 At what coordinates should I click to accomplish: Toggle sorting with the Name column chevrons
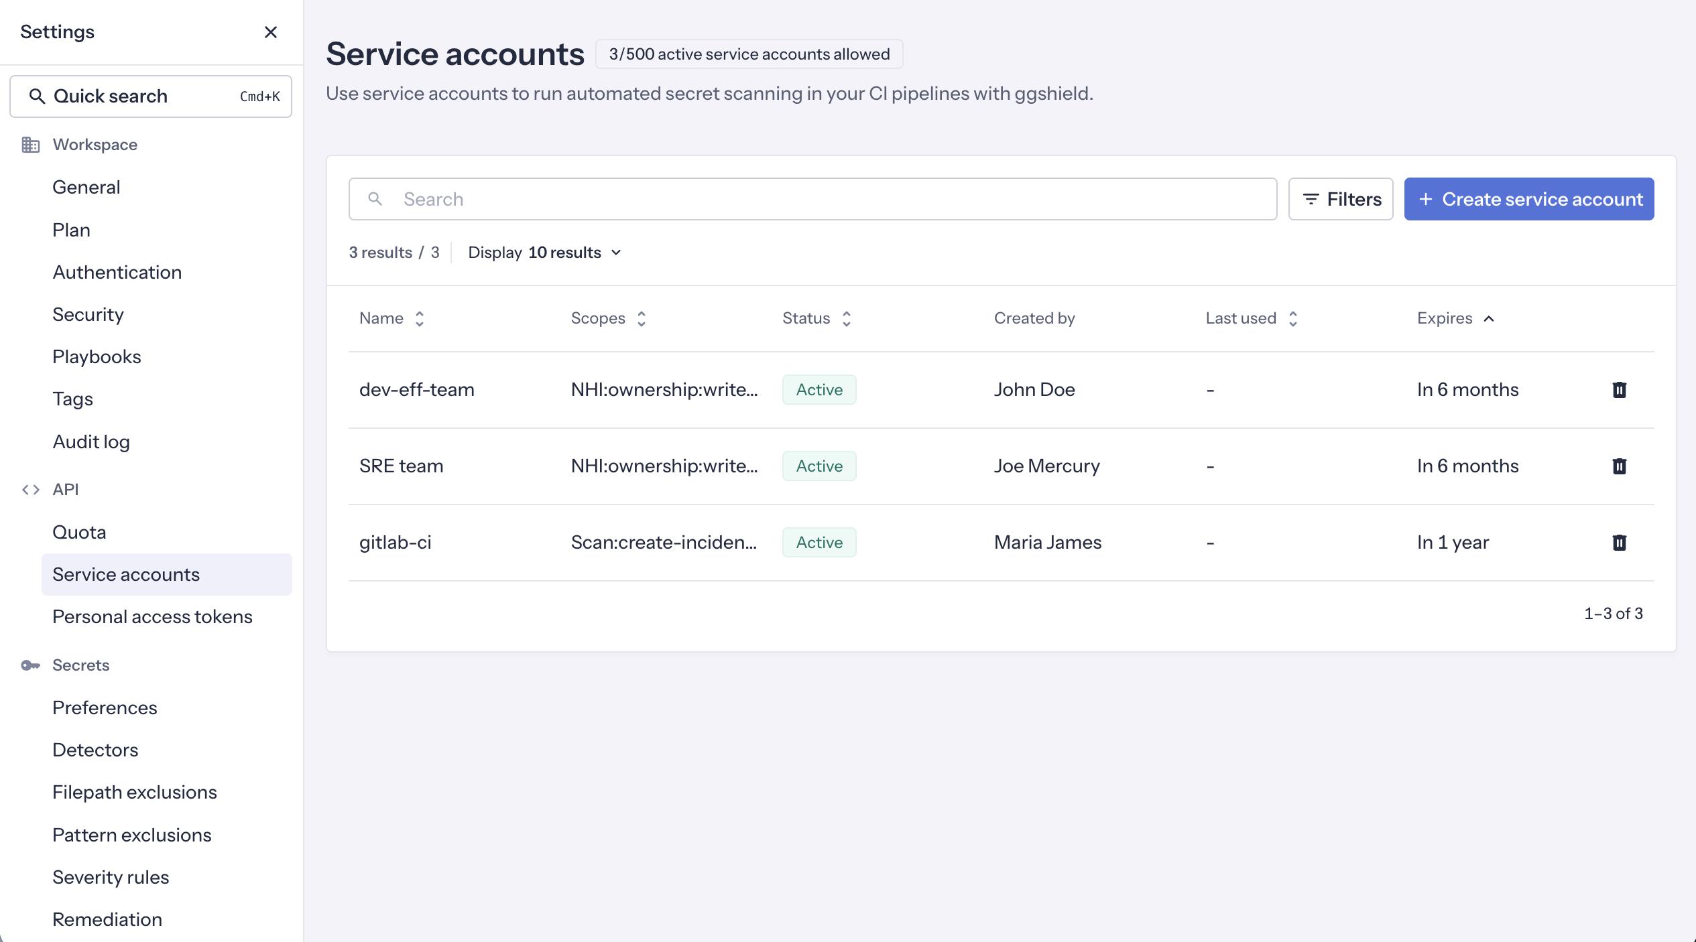coord(420,319)
